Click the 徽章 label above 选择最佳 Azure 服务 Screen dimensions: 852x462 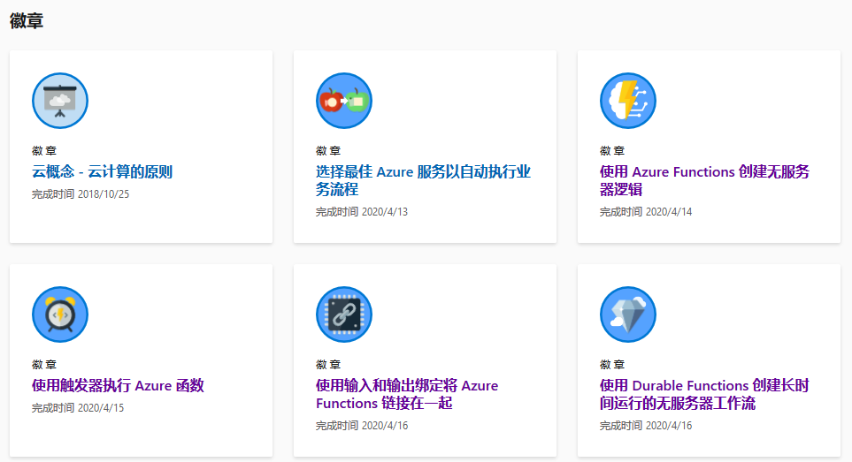328,151
